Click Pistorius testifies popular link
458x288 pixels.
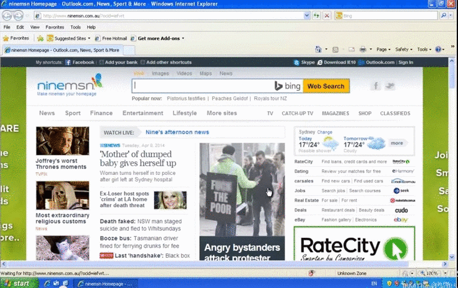(186, 98)
